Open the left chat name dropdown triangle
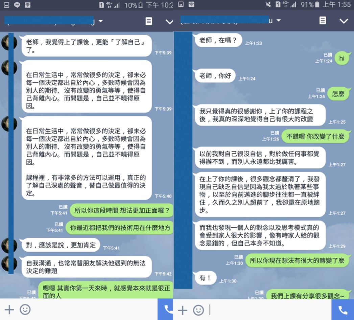The height and width of the screenshot is (320, 354). tap(101, 21)
